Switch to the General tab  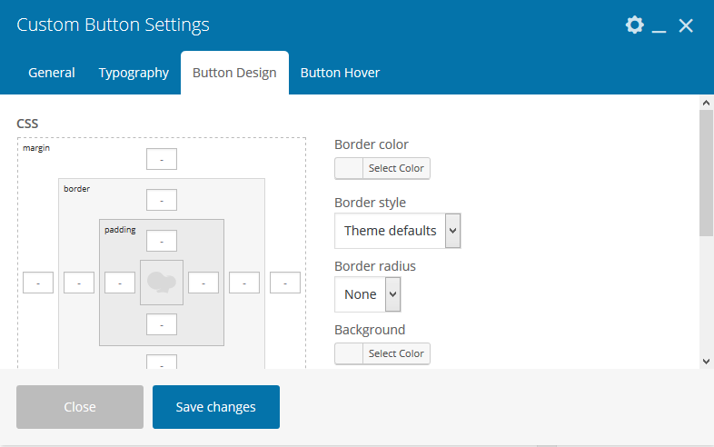[x=52, y=73]
